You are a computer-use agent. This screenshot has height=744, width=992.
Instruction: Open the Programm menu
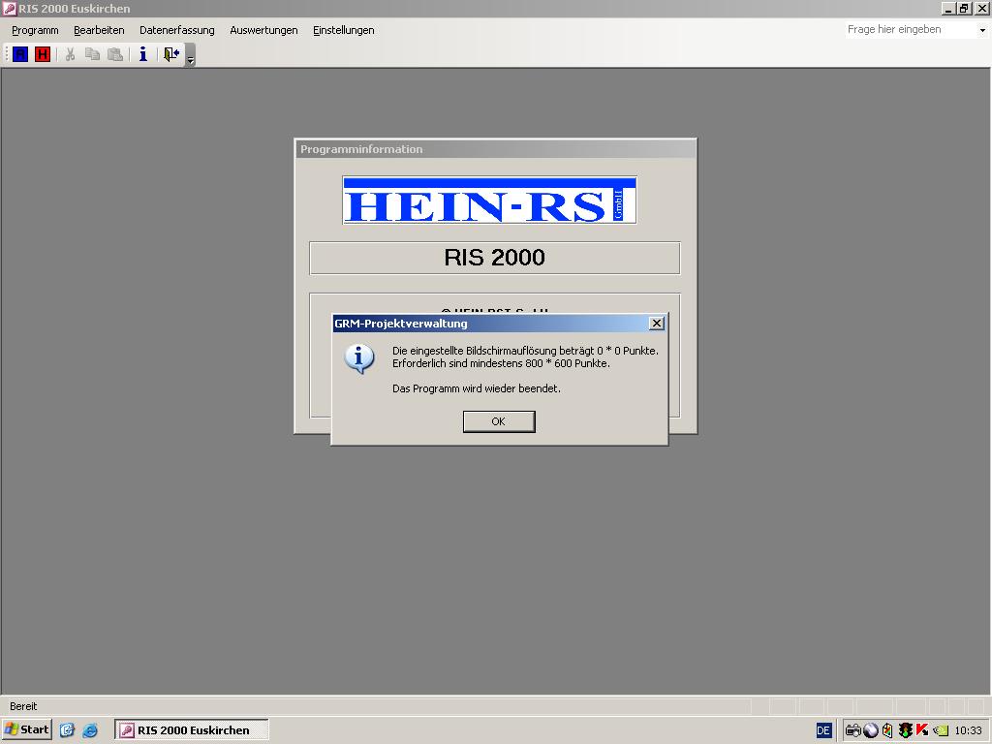pyautogui.click(x=35, y=30)
